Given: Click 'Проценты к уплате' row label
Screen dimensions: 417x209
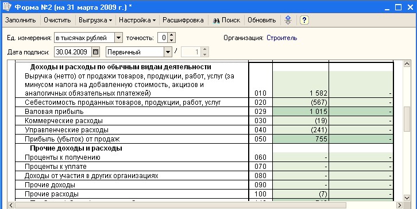Looking at the screenshot, I should [56, 167].
